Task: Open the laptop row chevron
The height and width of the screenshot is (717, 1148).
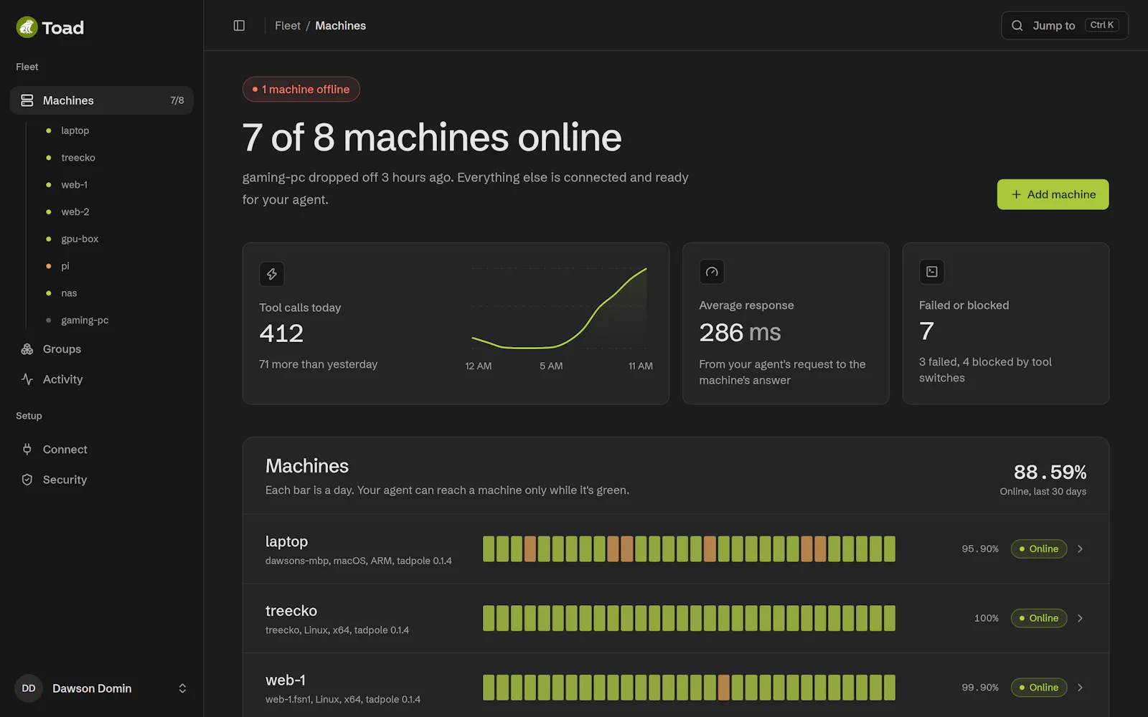Action: (1080, 549)
